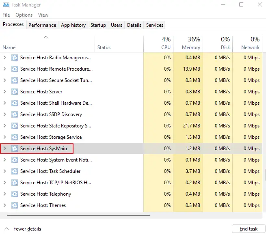Expand Service Host: SysMain row
The width and height of the screenshot is (266, 235).
coord(5,149)
